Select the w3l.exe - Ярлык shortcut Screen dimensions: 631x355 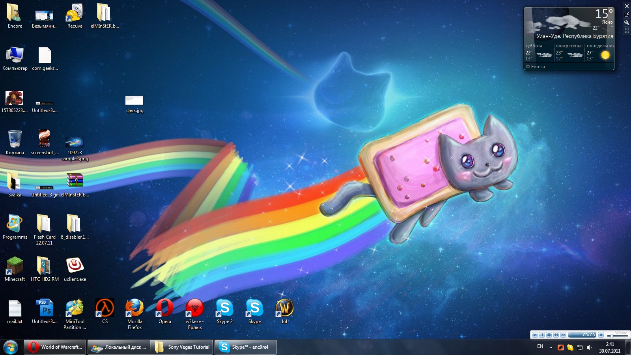(194, 314)
